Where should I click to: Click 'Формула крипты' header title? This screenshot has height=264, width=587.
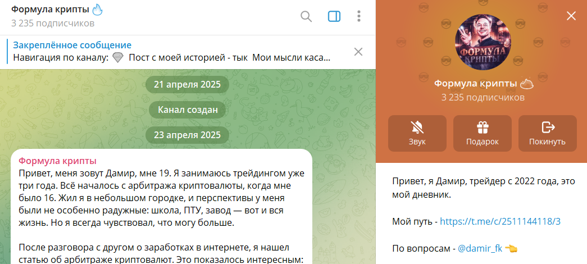(50, 9)
